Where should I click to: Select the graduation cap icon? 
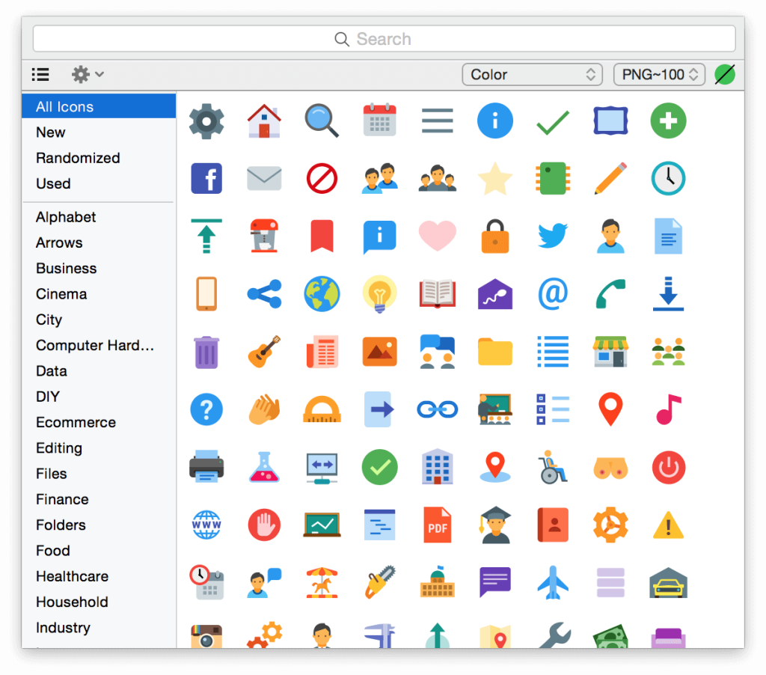point(495,525)
